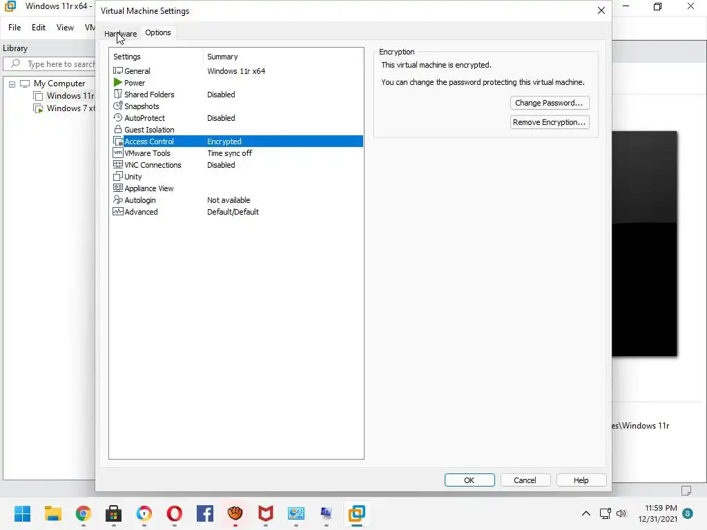Switch to the Hardware tab
Screen dimensions: 707x530
pos(120,33)
